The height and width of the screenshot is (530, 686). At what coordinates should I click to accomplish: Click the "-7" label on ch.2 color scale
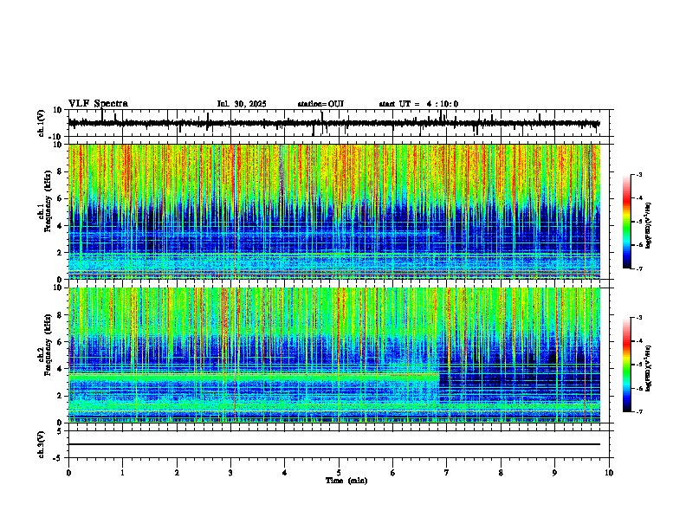pyautogui.click(x=639, y=411)
